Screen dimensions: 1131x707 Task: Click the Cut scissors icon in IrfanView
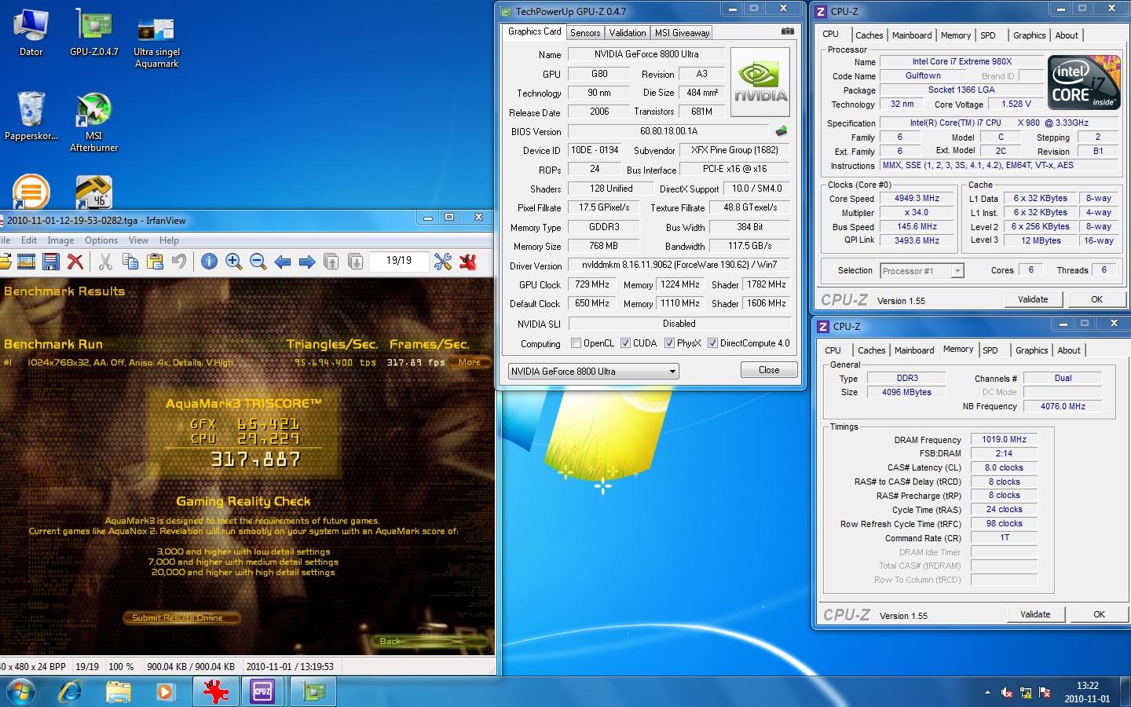pos(105,262)
